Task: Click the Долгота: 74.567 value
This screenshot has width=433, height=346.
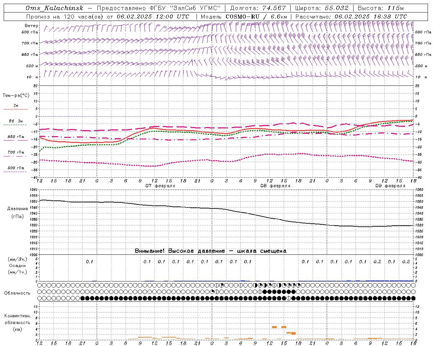Action: pos(258,8)
